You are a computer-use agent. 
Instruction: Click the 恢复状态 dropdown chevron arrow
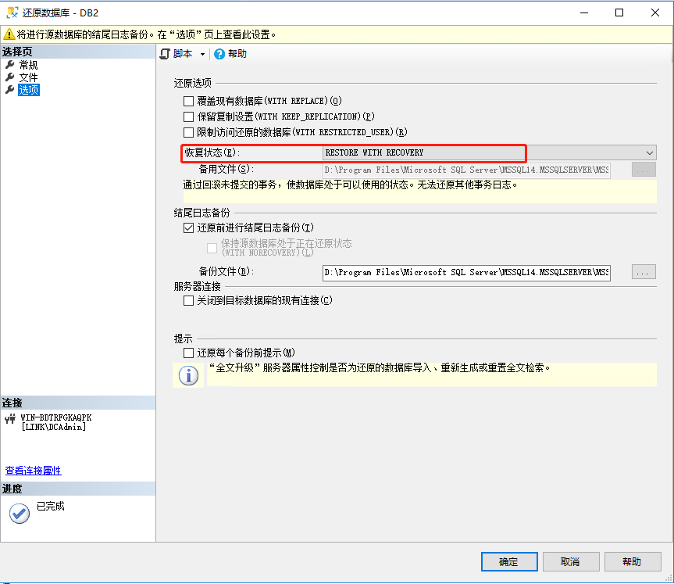[x=650, y=152]
